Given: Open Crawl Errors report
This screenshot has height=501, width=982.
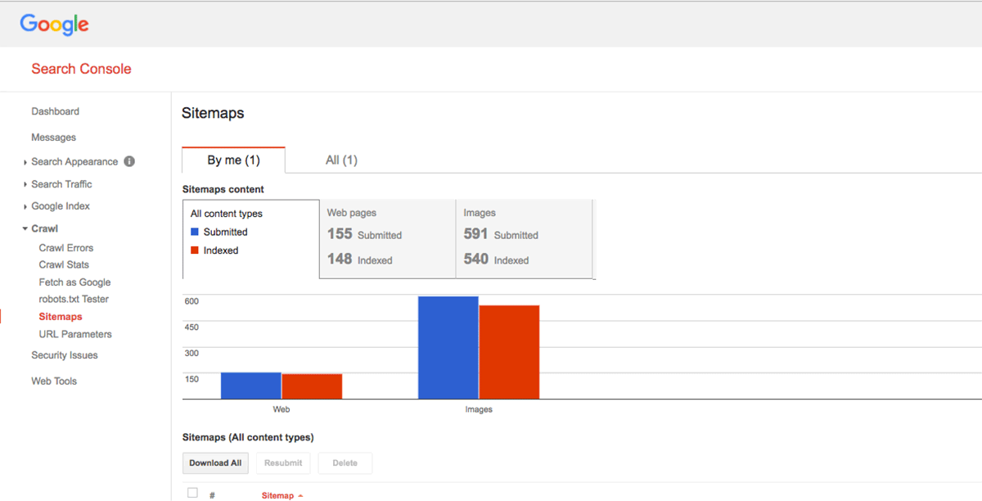Looking at the screenshot, I should [66, 248].
